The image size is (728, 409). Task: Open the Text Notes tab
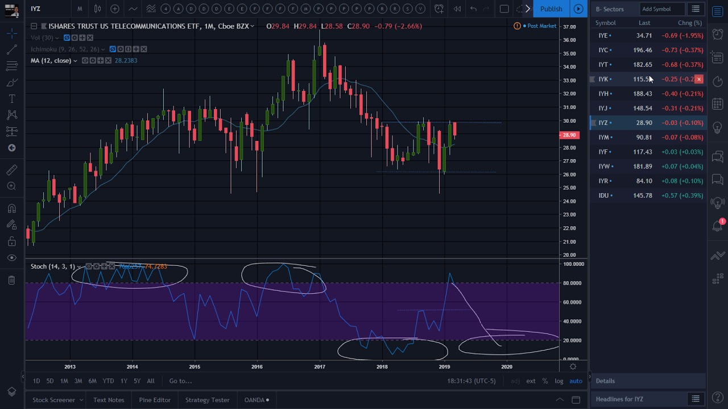(x=109, y=400)
